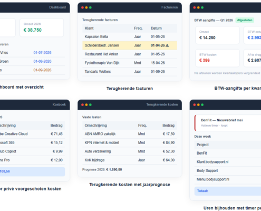Click the € 71,45 amount in Kasboek

[x=56, y=134]
